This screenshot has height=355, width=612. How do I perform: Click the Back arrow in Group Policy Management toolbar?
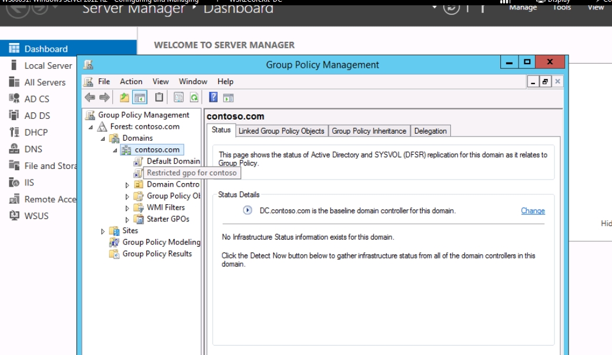click(x=90, y=97)
